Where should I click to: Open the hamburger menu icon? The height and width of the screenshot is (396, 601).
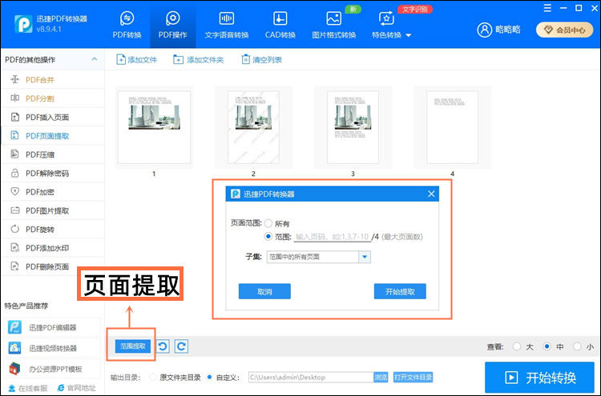[547, 8]
